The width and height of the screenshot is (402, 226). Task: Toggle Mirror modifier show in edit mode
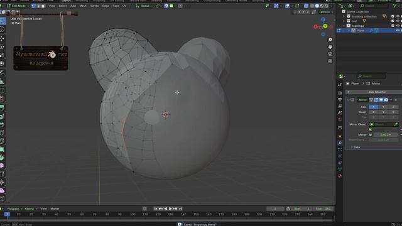[376, 100]
